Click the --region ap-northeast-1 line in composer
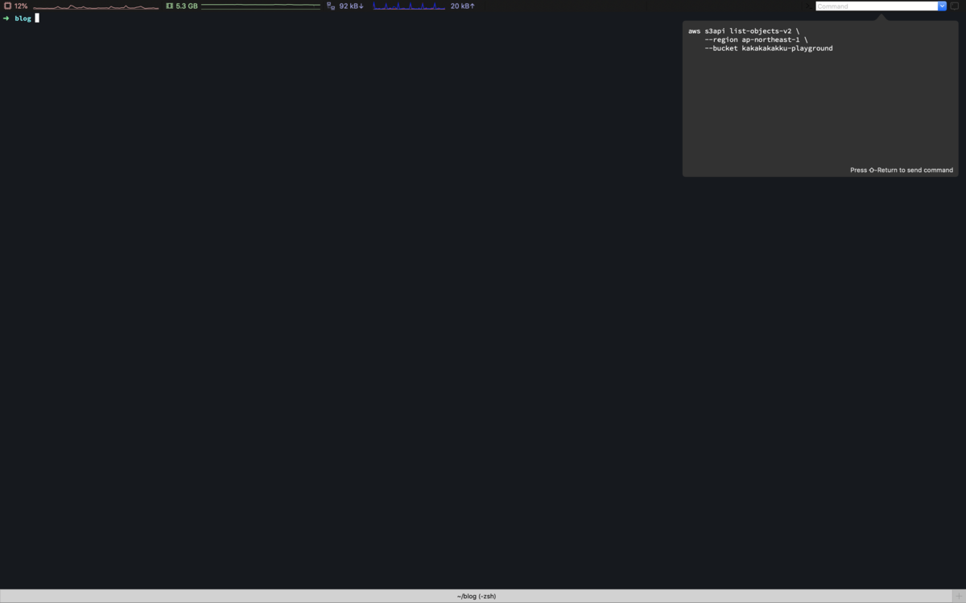The width and height of the screenshot is (966, 603). pos(756,39)
